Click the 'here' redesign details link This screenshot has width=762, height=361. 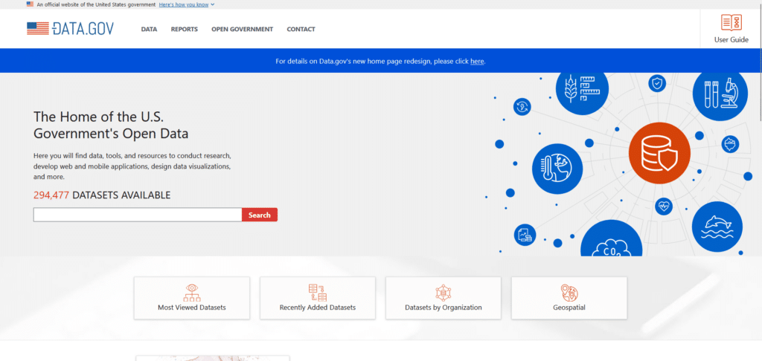(x=477, y=62)
